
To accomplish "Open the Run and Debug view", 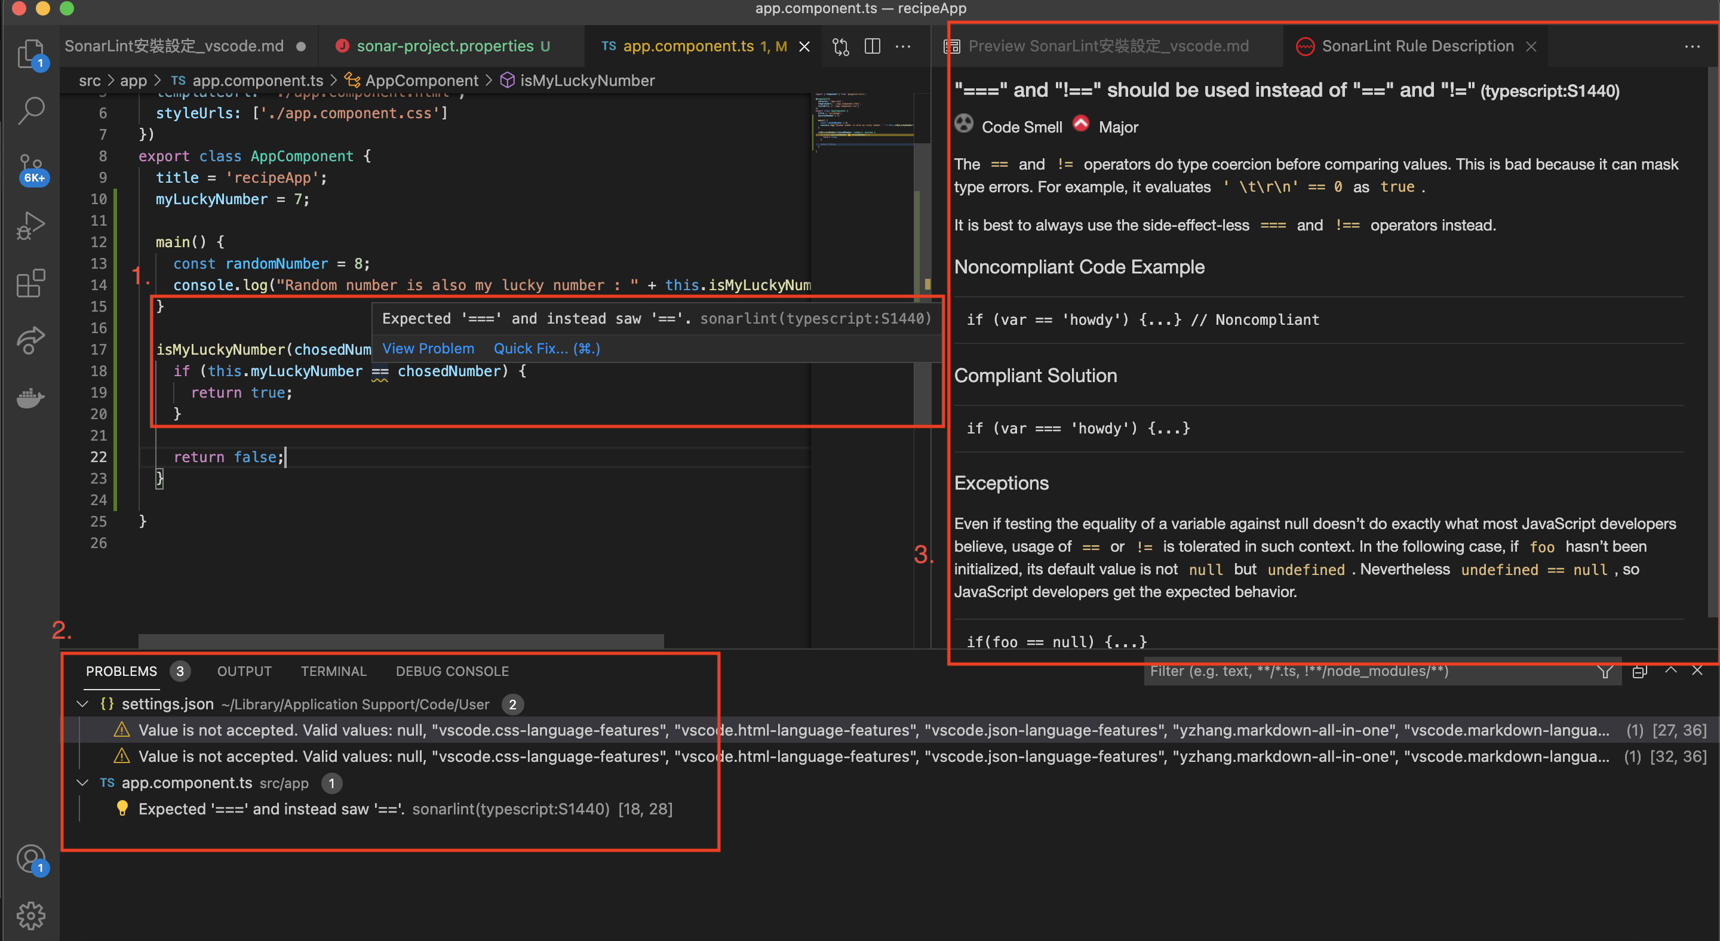I will 30,226.
